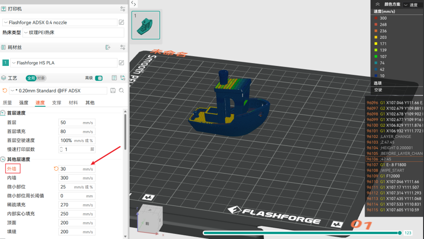
Task: Edit the Flashforge HS PLA filament preset
Action: point(121,63)
